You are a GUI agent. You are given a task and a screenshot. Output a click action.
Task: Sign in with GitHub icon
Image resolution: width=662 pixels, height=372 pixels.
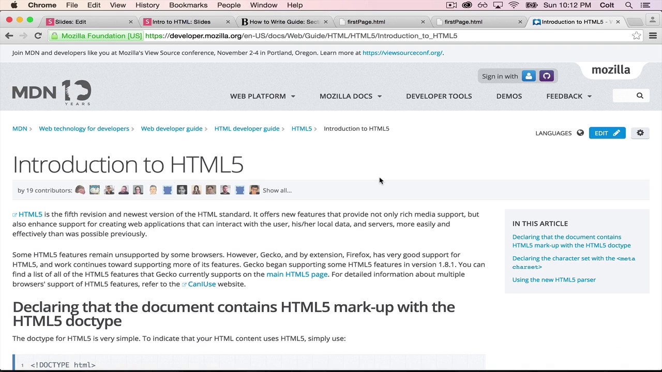click(x=547, y=76)
